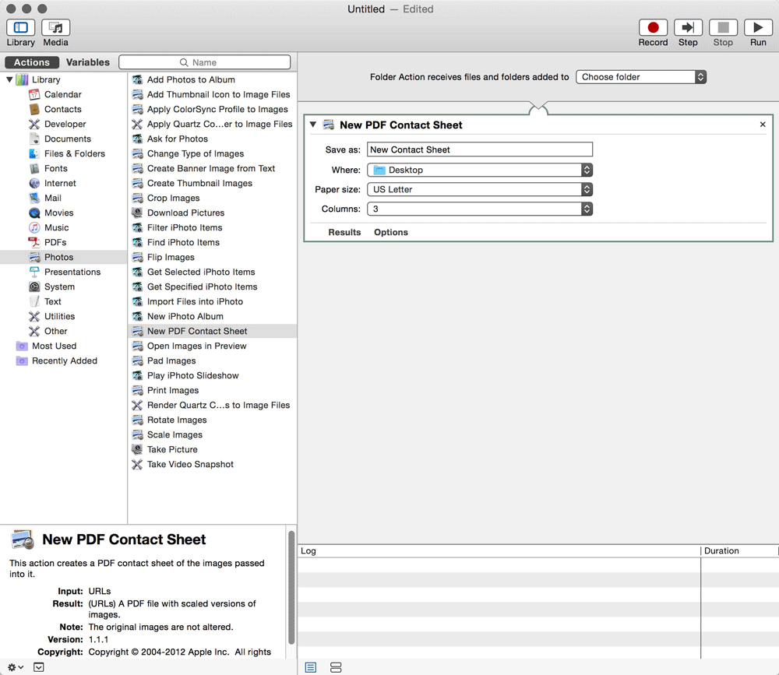This screenshot has width=779, height=675.
Task: Select the Mail category icon
Action: pyautogui.click(x=34, y=199)
